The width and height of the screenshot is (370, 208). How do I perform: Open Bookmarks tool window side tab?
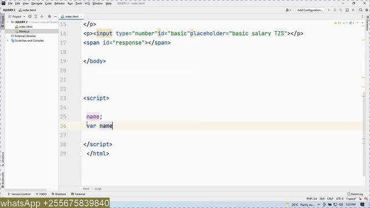(2, 180)
